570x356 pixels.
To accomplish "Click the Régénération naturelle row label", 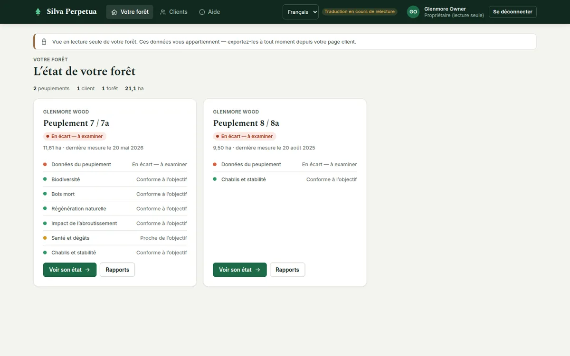I will [x=79, y=209].
